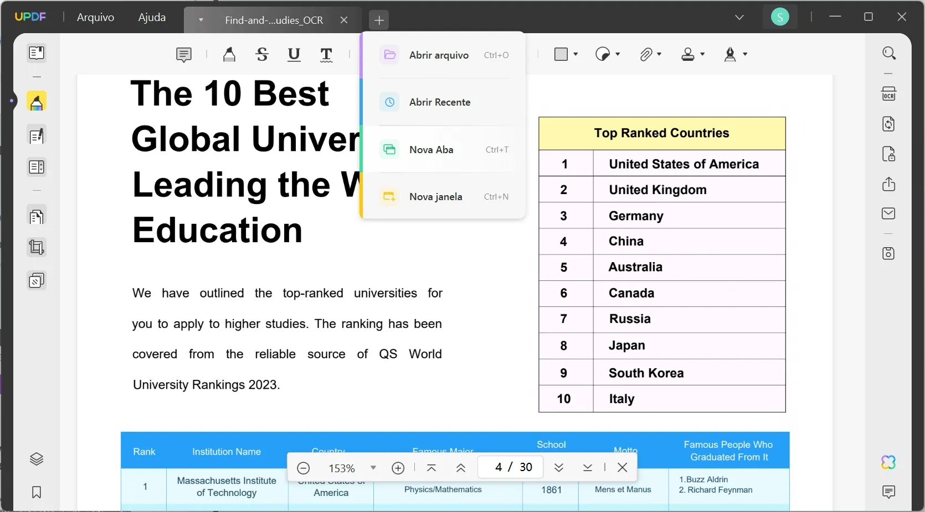Click the page number input field
This screenshot has width=925, height=512.
499,467
